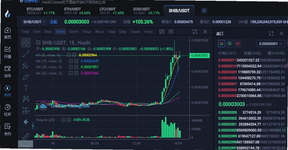Viewport: 288px width, 150px height.
Task: Select the 30min chart interval
Action: tap(74, 32)
